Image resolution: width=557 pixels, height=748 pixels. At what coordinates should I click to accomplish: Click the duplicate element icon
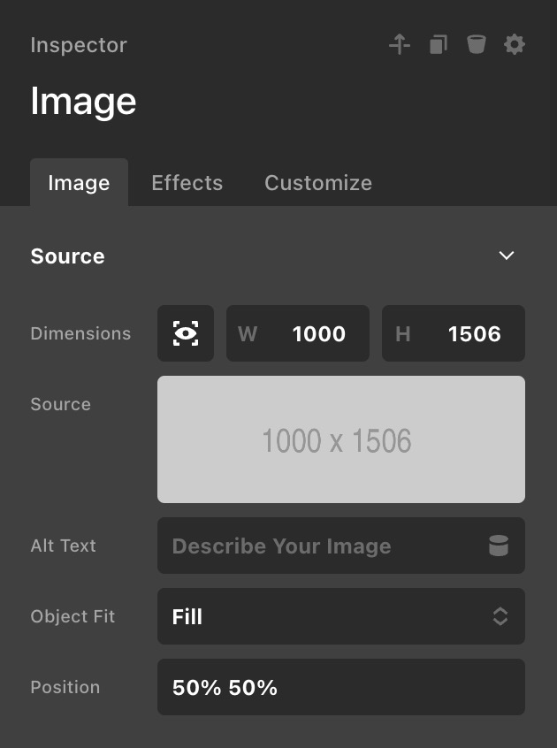click(439, 44)
